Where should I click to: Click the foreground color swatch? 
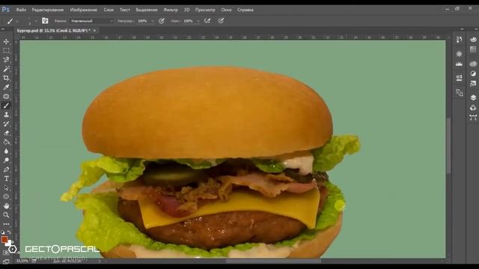pos(4,239)
